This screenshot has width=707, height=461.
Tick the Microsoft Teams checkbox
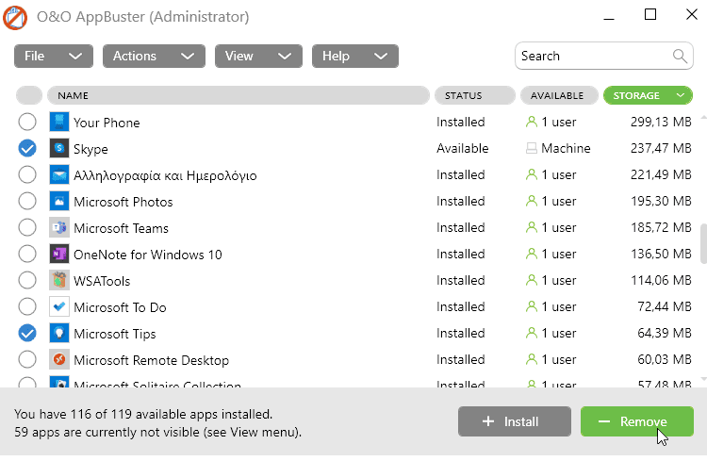(x=27, y=227)
